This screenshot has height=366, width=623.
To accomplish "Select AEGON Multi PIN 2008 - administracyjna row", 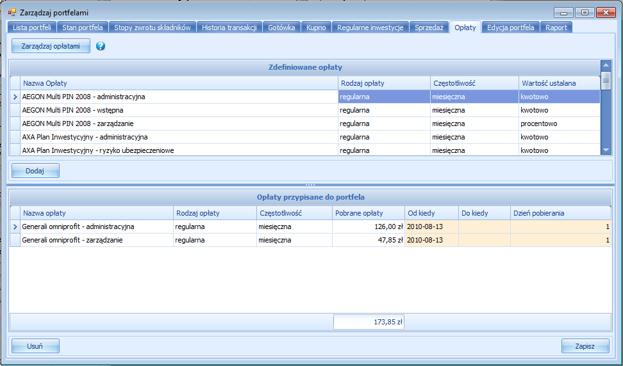I will (x=305, y=97).
